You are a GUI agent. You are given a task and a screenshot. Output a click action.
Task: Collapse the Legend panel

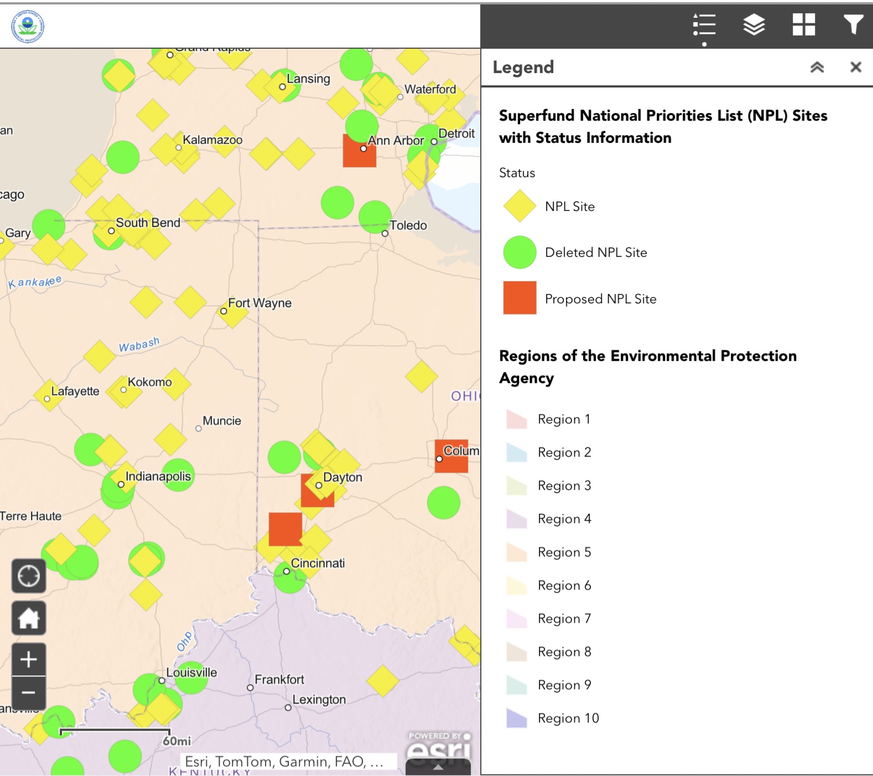(817, 68)
